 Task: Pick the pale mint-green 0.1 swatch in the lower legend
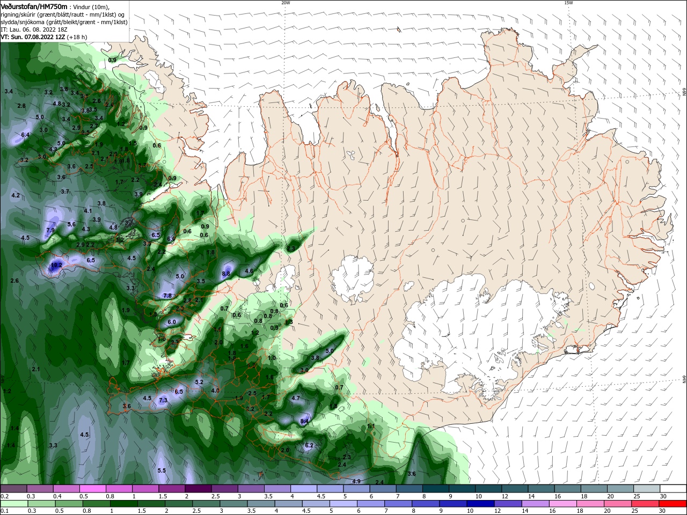(13, 504)
